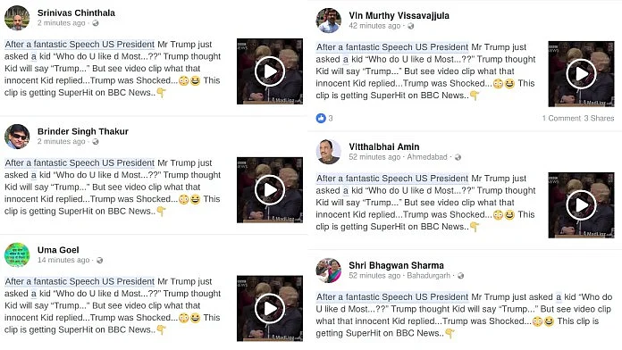Open Uma Goel's green profile picture
The height and width of the screenshot is (350, 622).
pos(17,254)
